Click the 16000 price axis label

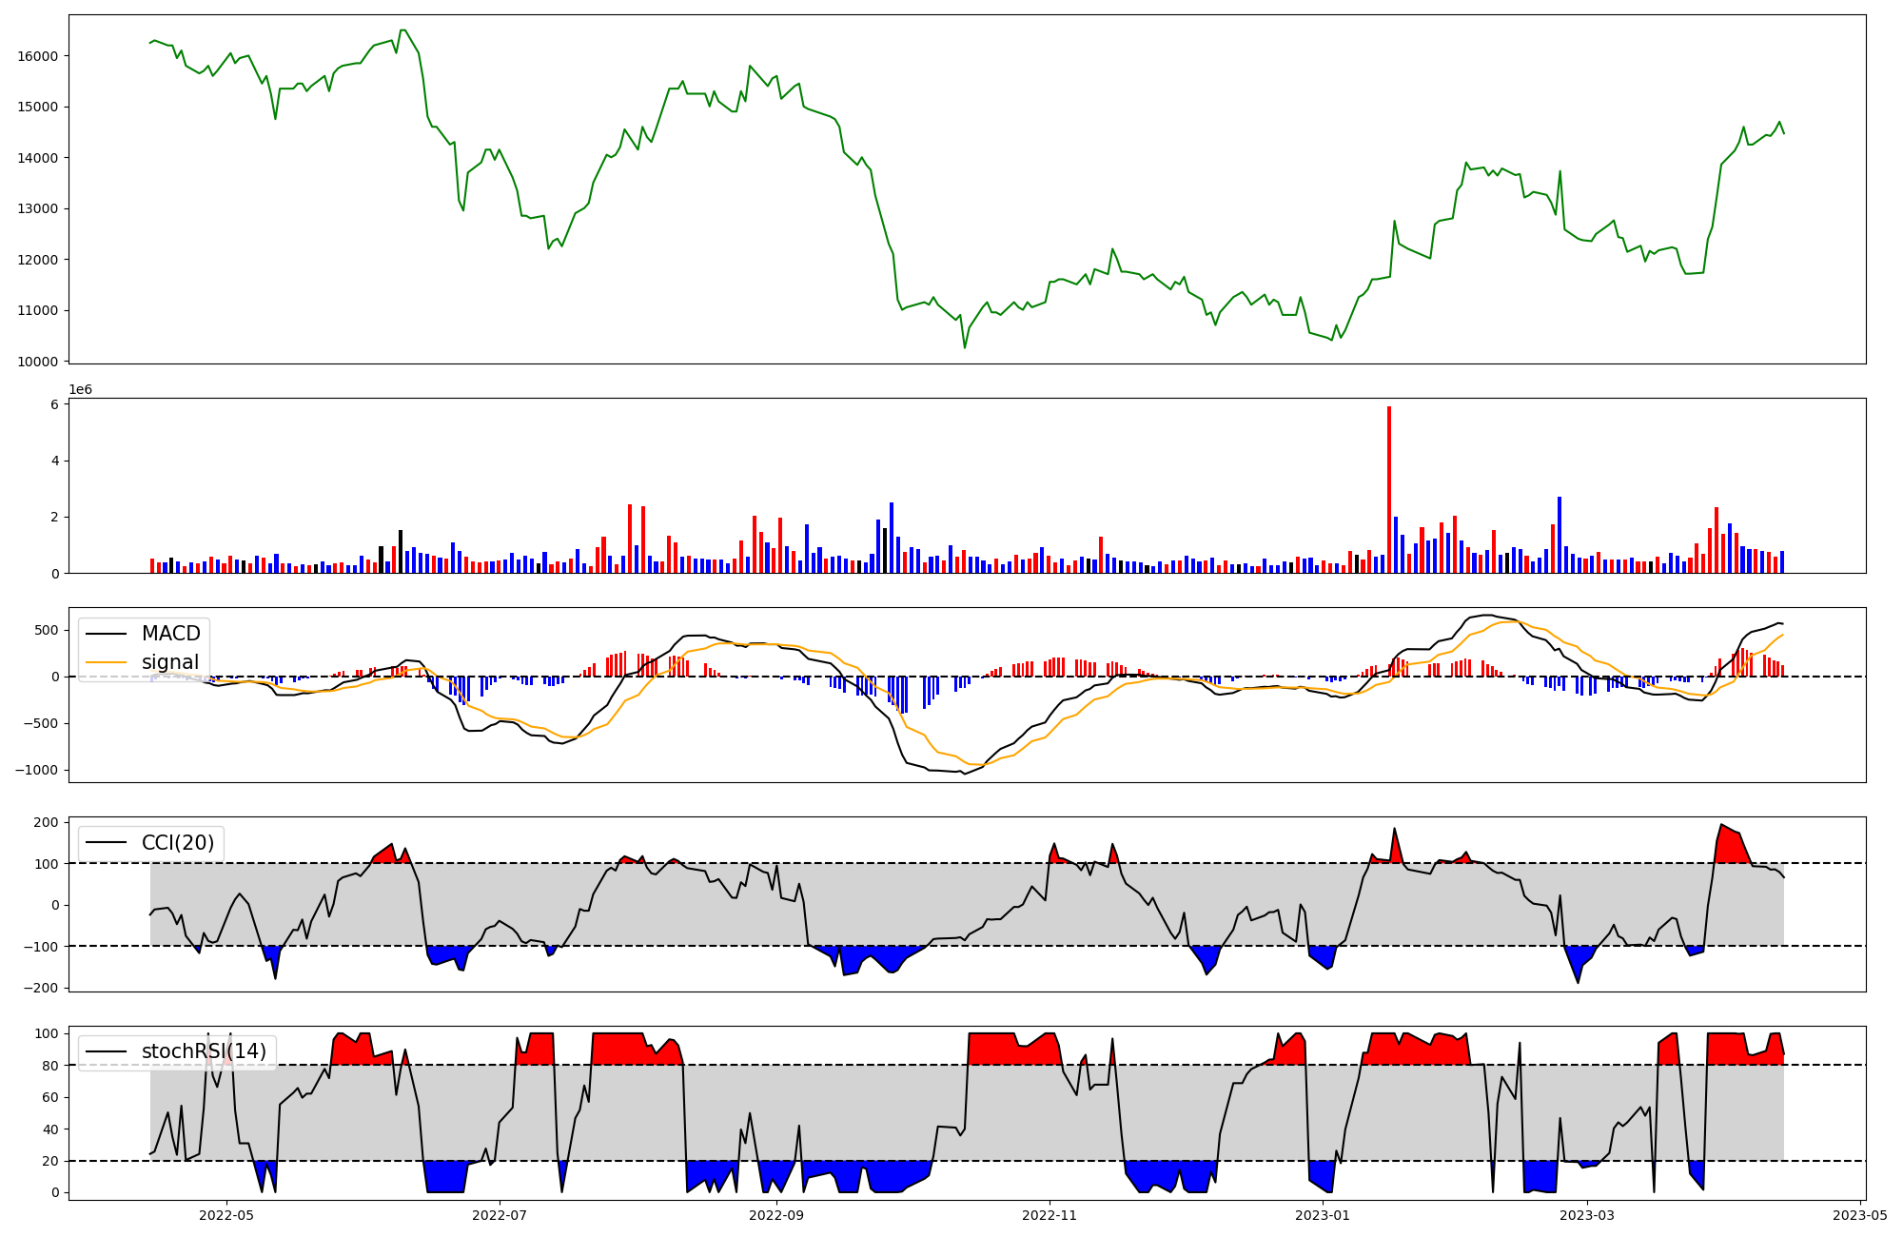click(x=38, y=56)
